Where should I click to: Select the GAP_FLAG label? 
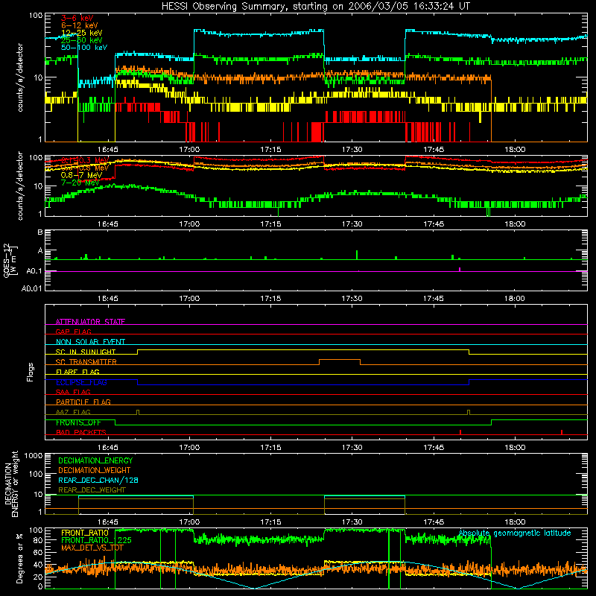pos(73,332)
